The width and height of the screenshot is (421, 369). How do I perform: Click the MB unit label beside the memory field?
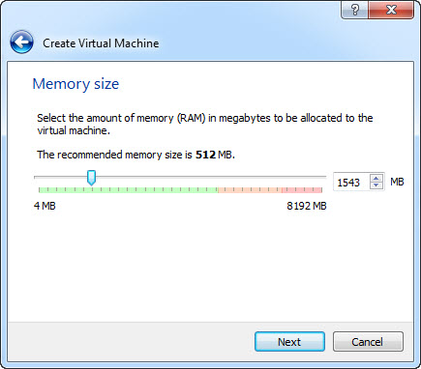[397, 182]
